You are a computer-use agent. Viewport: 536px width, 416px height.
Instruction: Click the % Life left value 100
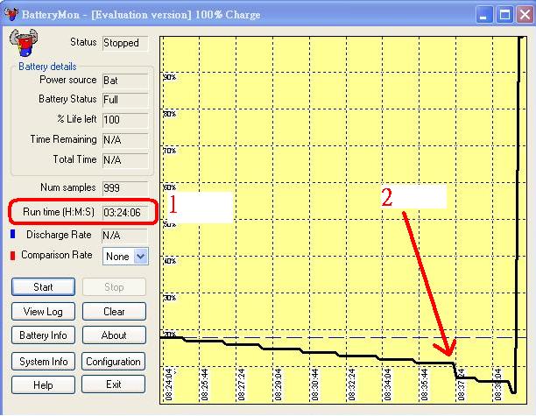tap(125, 120)
